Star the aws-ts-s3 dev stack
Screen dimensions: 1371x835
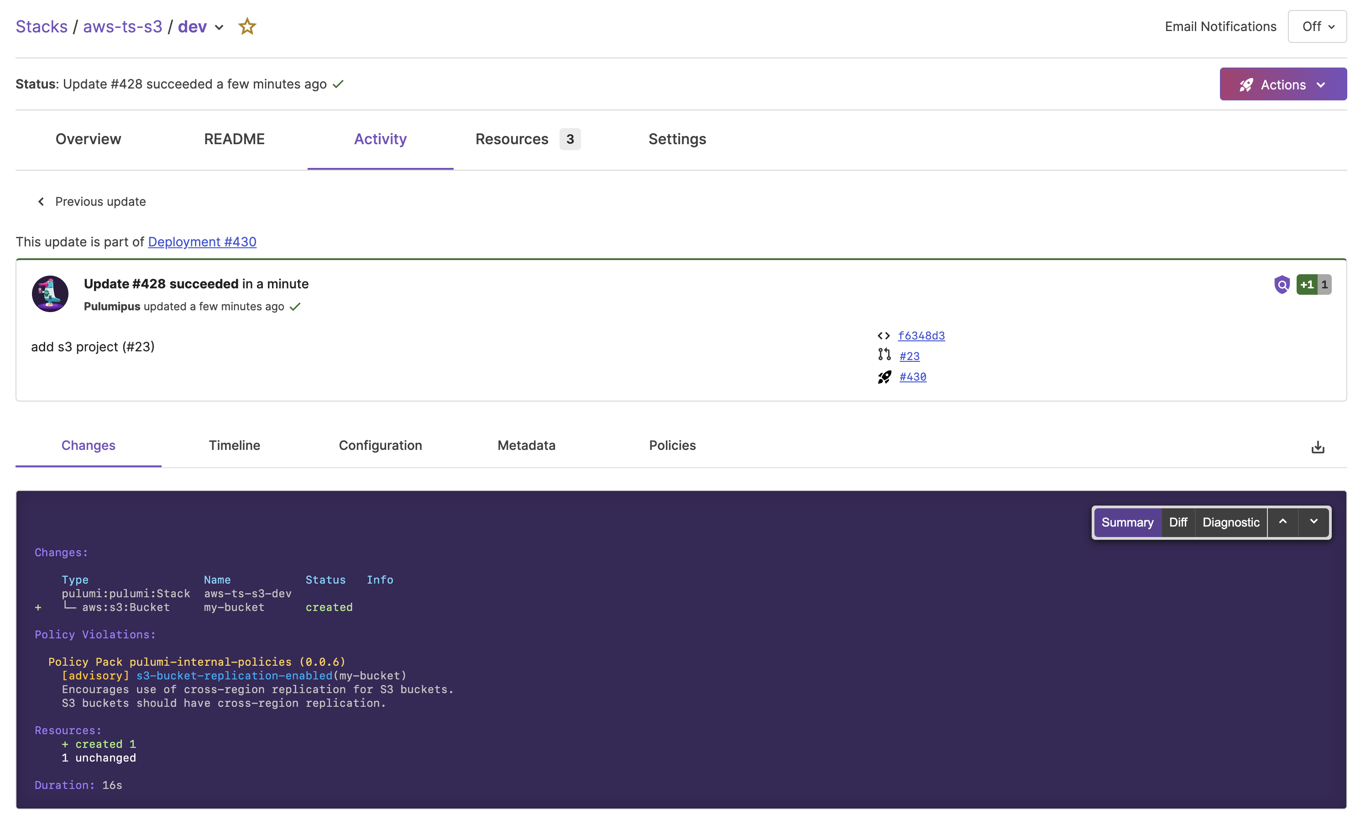pos(247,26)
